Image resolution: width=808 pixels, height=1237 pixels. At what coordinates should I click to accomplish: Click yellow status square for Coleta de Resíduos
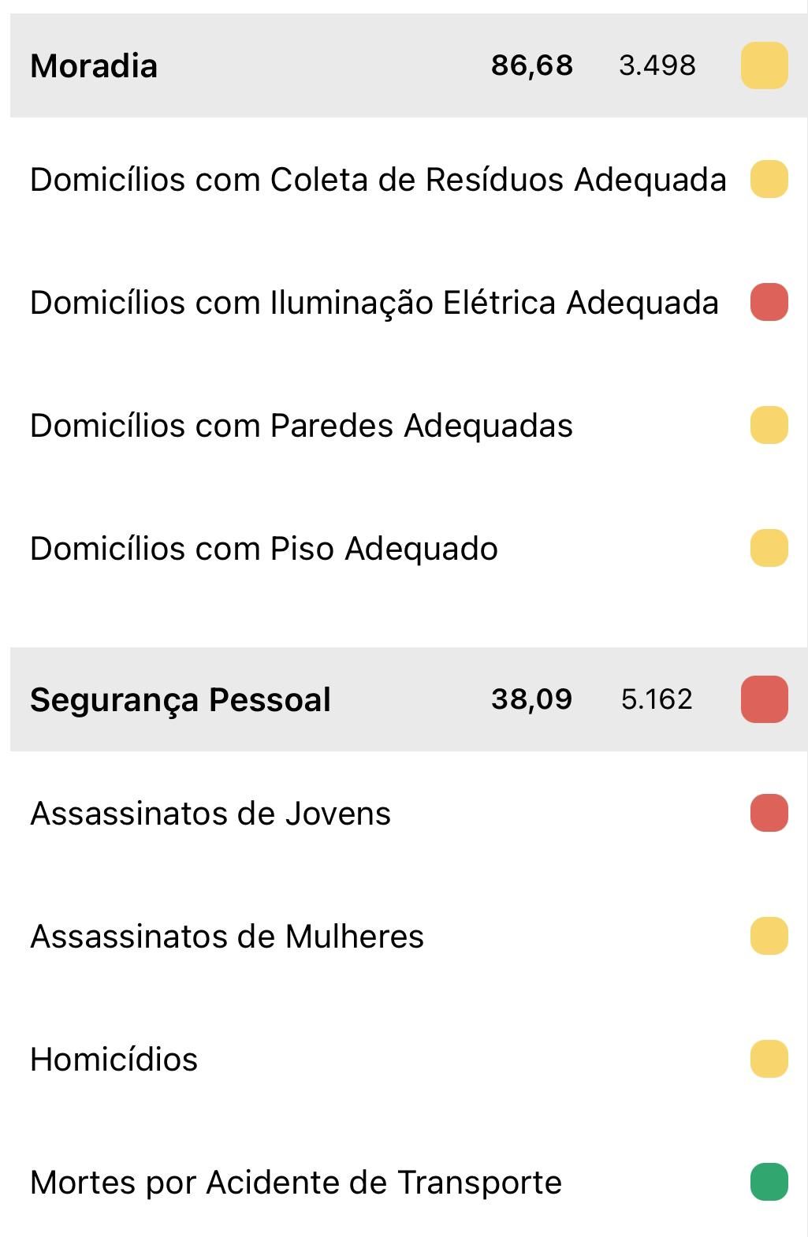769,179
